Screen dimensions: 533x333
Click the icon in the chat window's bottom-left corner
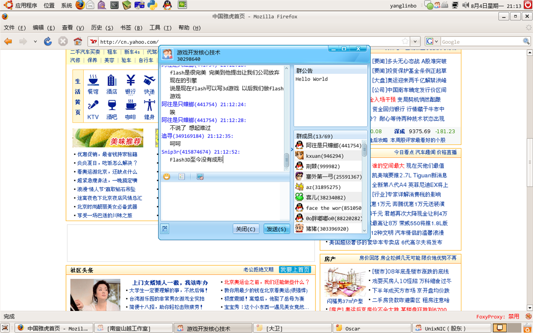coord(165,229)
